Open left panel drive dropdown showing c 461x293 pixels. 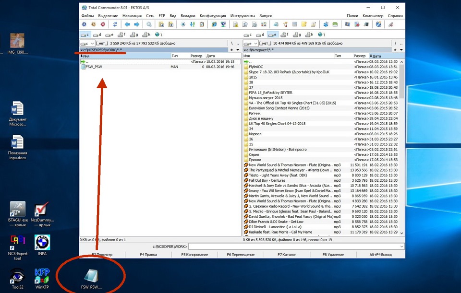(x=87, y=44)
